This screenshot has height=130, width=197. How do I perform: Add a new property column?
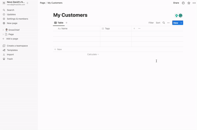coord(134,28)
